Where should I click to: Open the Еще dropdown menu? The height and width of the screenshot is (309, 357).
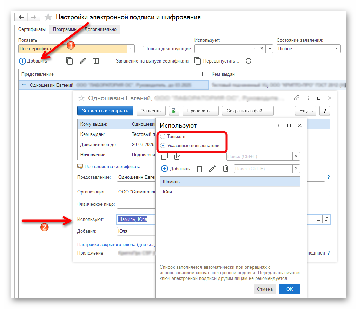(305, 111)
